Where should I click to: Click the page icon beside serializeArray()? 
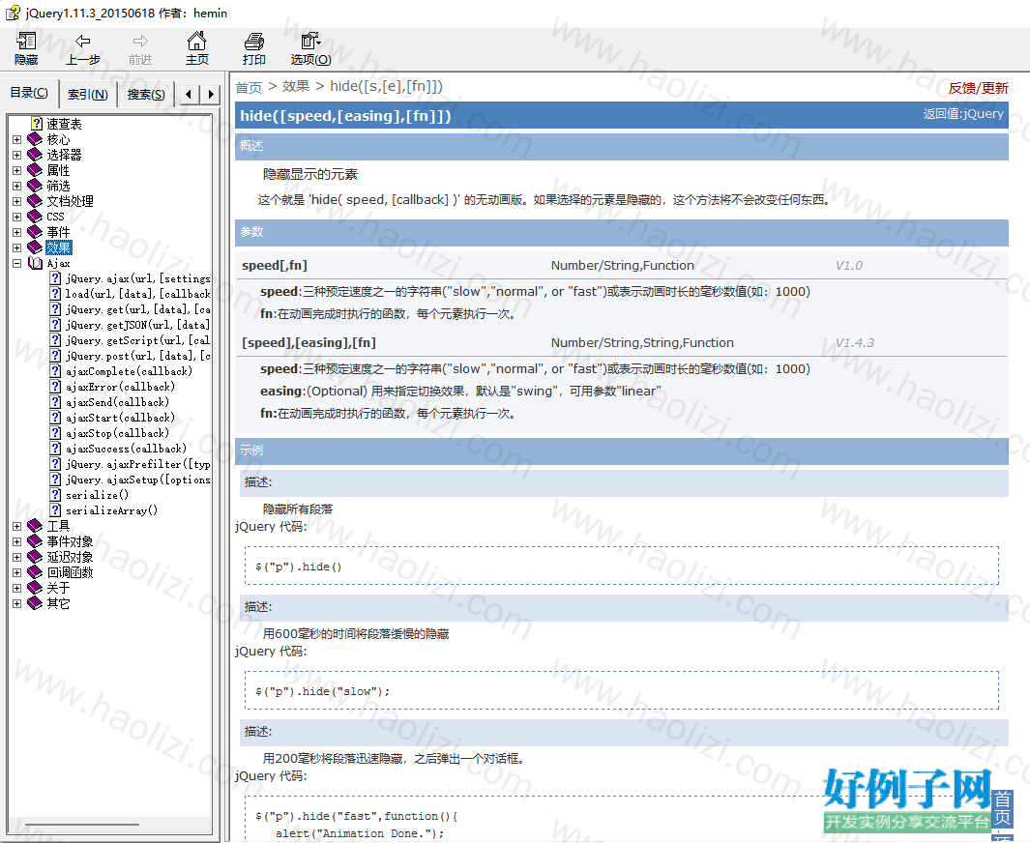point(55,510)
